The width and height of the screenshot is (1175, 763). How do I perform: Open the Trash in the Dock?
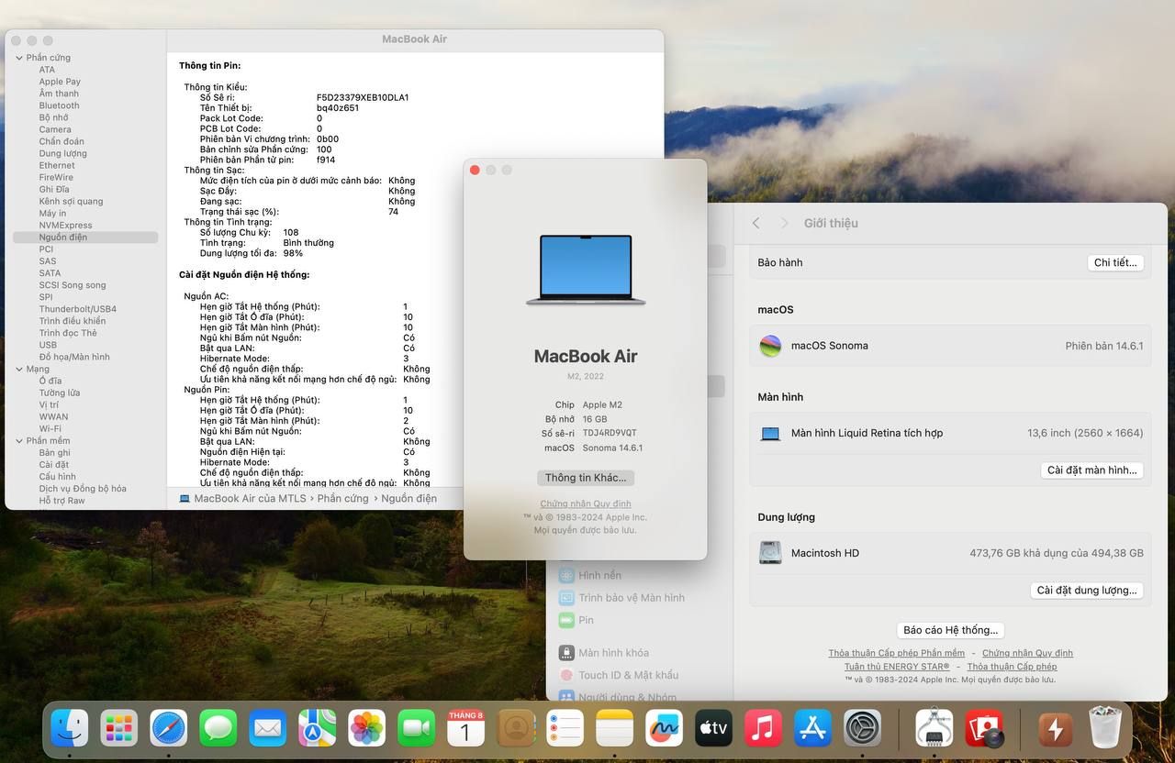point(1105,728)
